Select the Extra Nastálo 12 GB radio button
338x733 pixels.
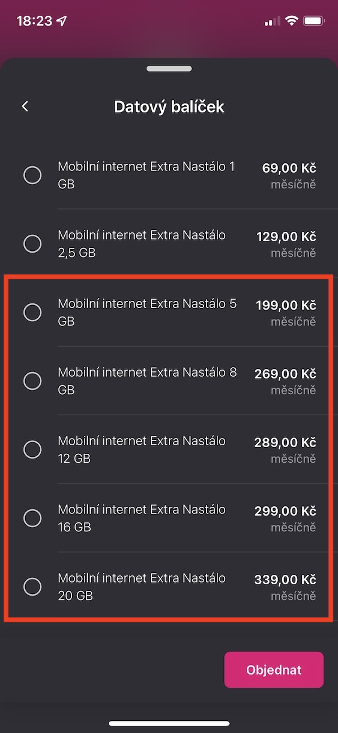pos(32,450)
